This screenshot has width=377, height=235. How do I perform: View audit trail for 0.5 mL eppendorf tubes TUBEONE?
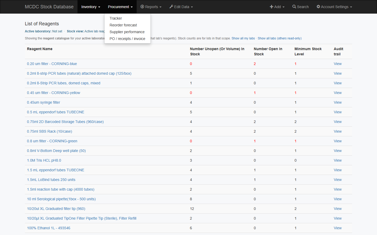(338, 112)
